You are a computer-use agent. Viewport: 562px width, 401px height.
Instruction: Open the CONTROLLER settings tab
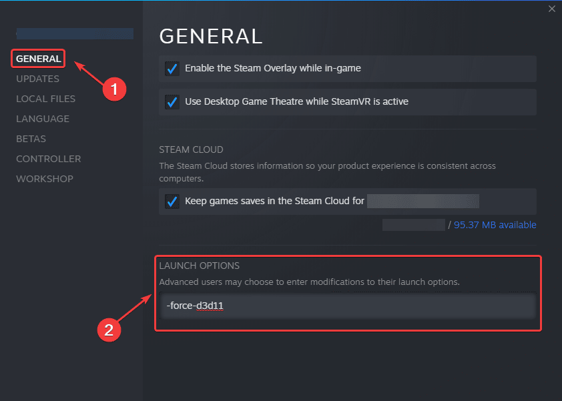[x=48, y=159]
